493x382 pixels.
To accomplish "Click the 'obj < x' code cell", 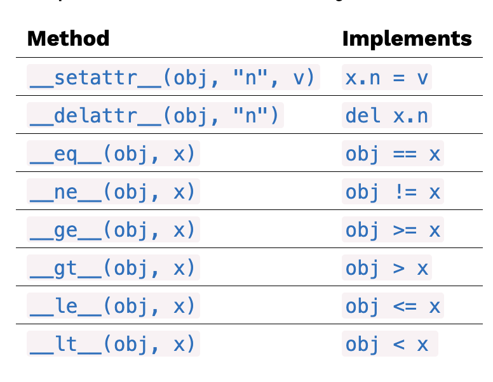I will click(390, 344).
